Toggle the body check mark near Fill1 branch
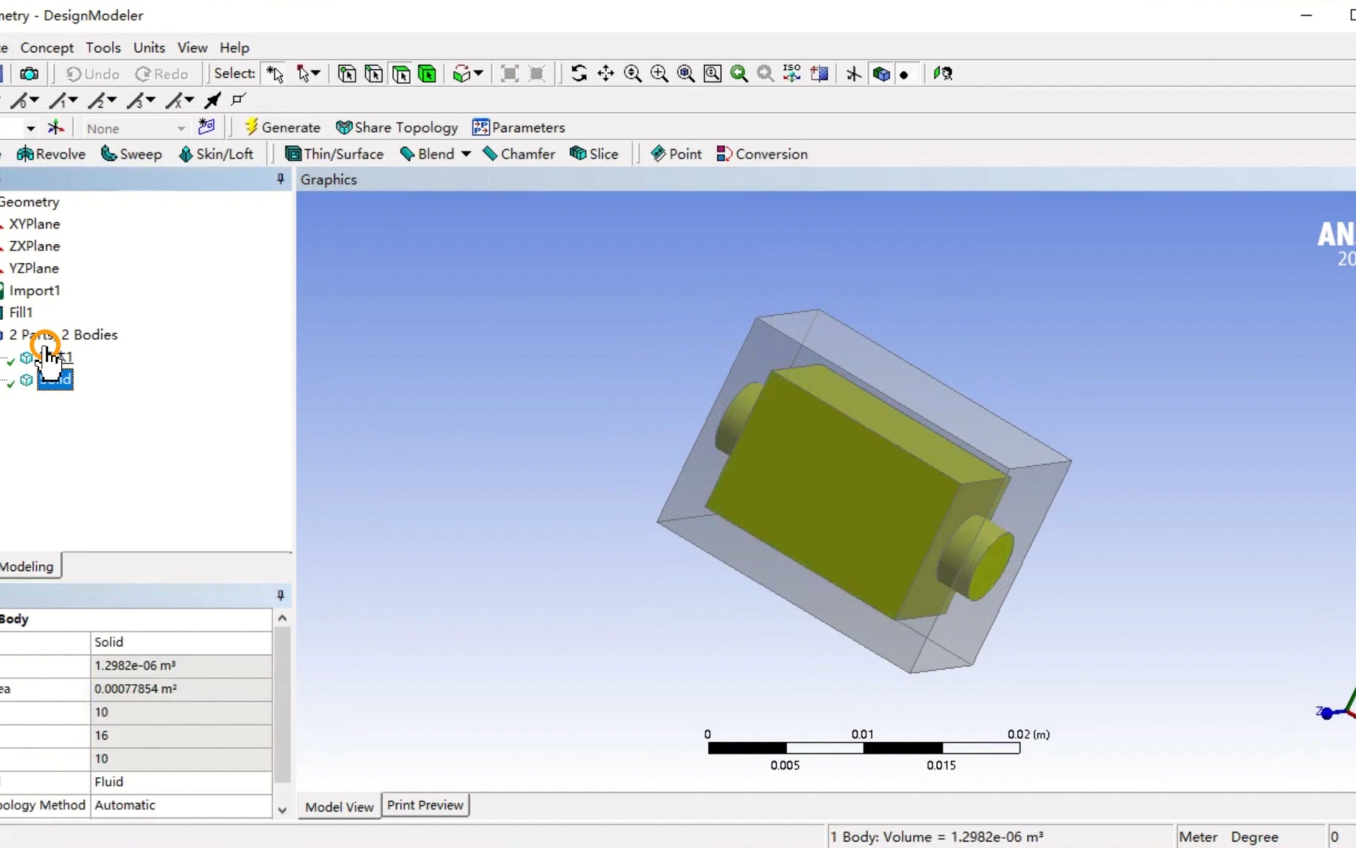The width and height of the screenshot is (1356, 848). (x=10, y=361)
